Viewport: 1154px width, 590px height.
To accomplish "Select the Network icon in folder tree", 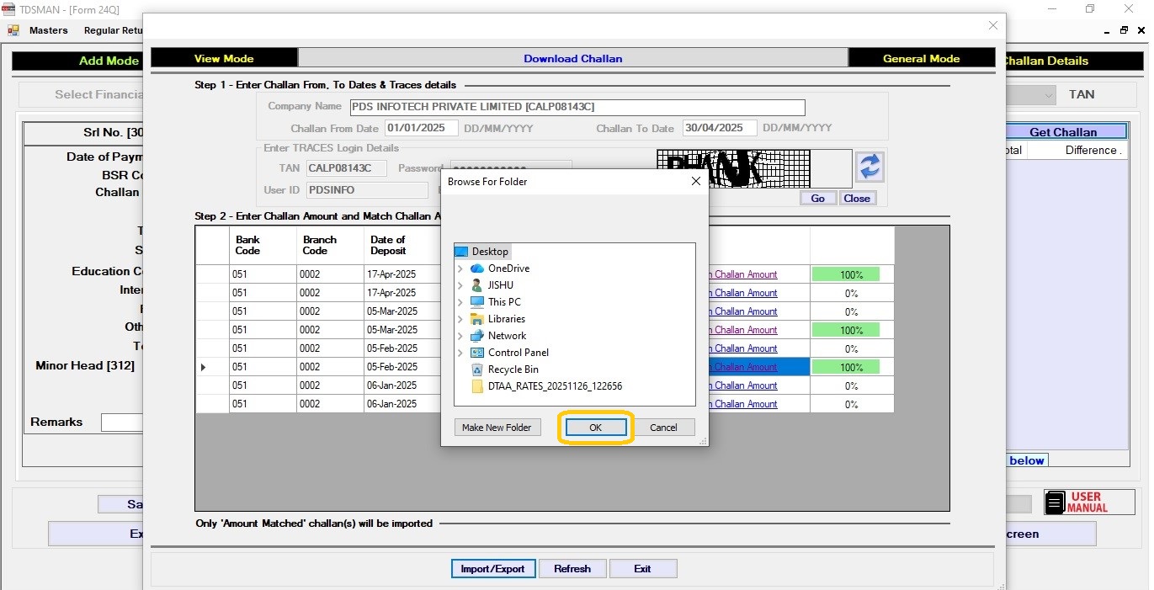I will coord(477,336).
